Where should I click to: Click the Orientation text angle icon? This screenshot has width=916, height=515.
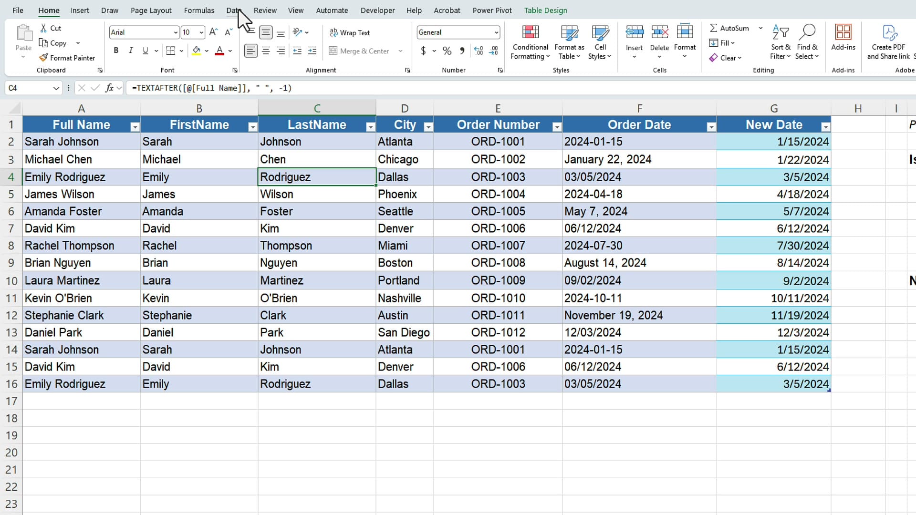[297, 32]
